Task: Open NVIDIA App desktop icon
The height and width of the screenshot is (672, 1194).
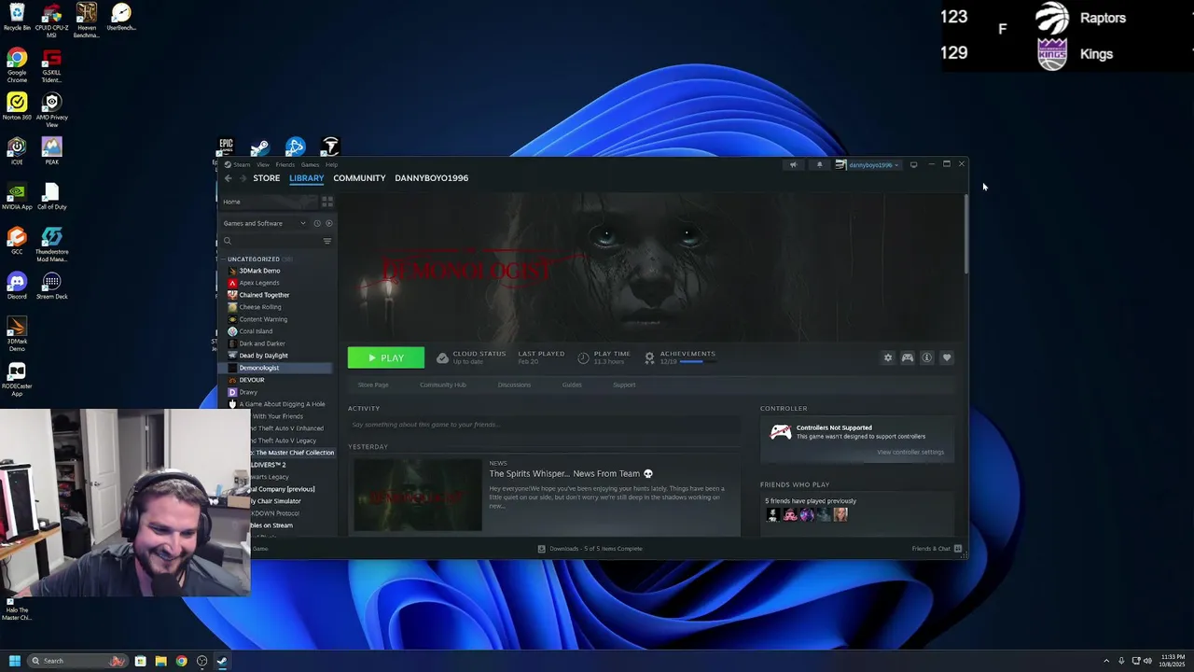Action: pyautogui.click(x=17, y=191)
